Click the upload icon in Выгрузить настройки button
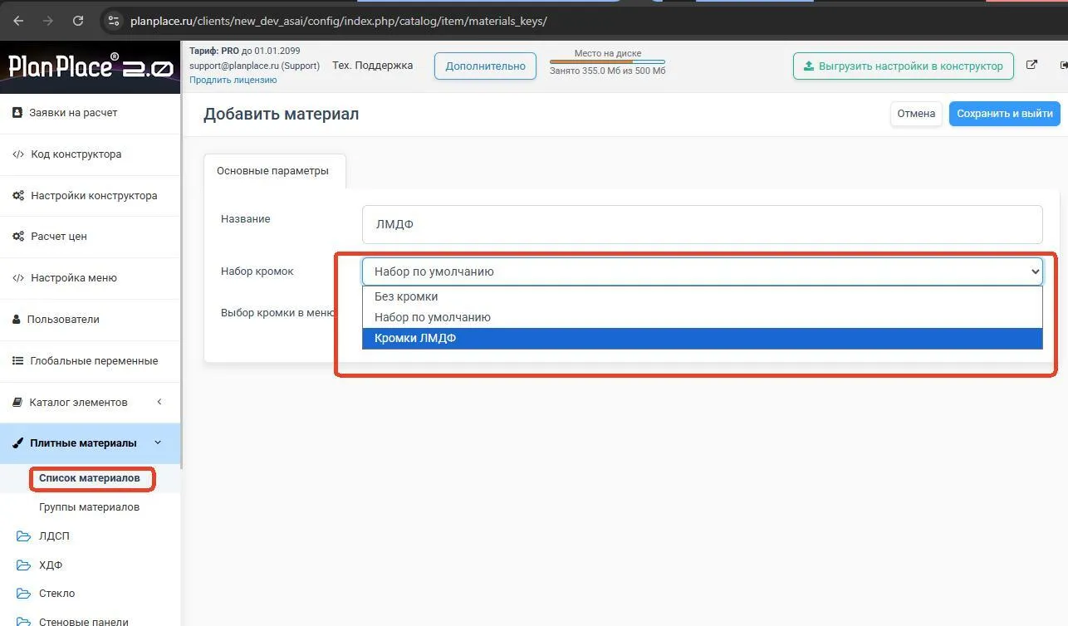1068x626 pixels. 809,66
